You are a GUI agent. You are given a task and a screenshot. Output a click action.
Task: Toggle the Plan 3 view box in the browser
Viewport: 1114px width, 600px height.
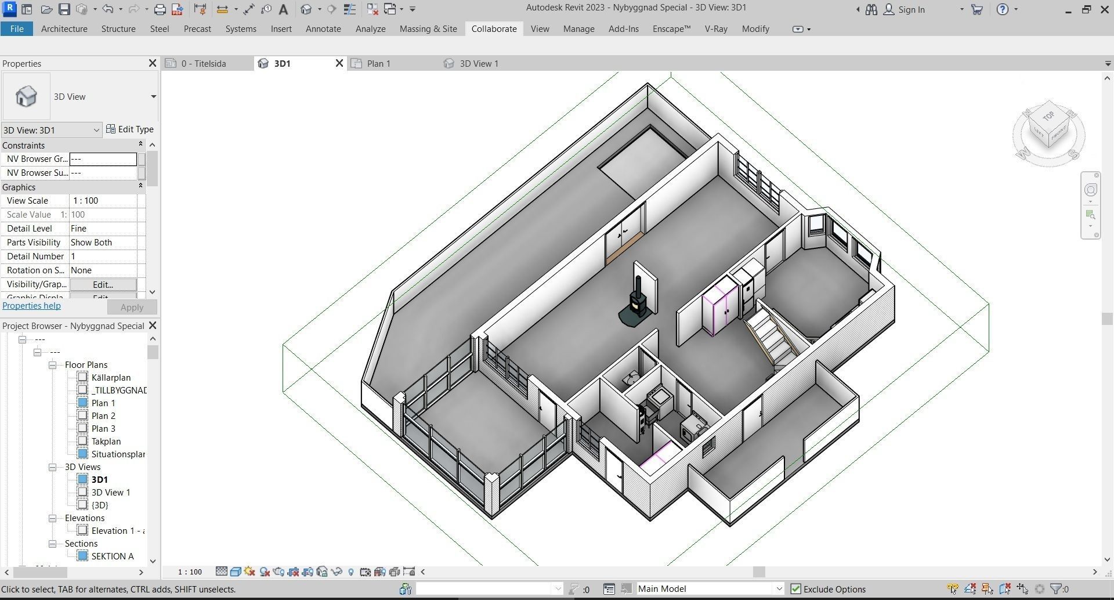pos(82,428)
